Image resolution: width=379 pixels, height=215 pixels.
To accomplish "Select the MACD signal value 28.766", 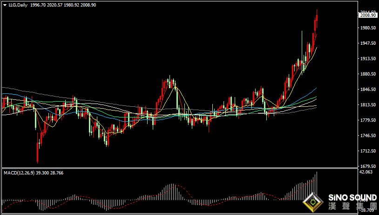I will 57,173.
